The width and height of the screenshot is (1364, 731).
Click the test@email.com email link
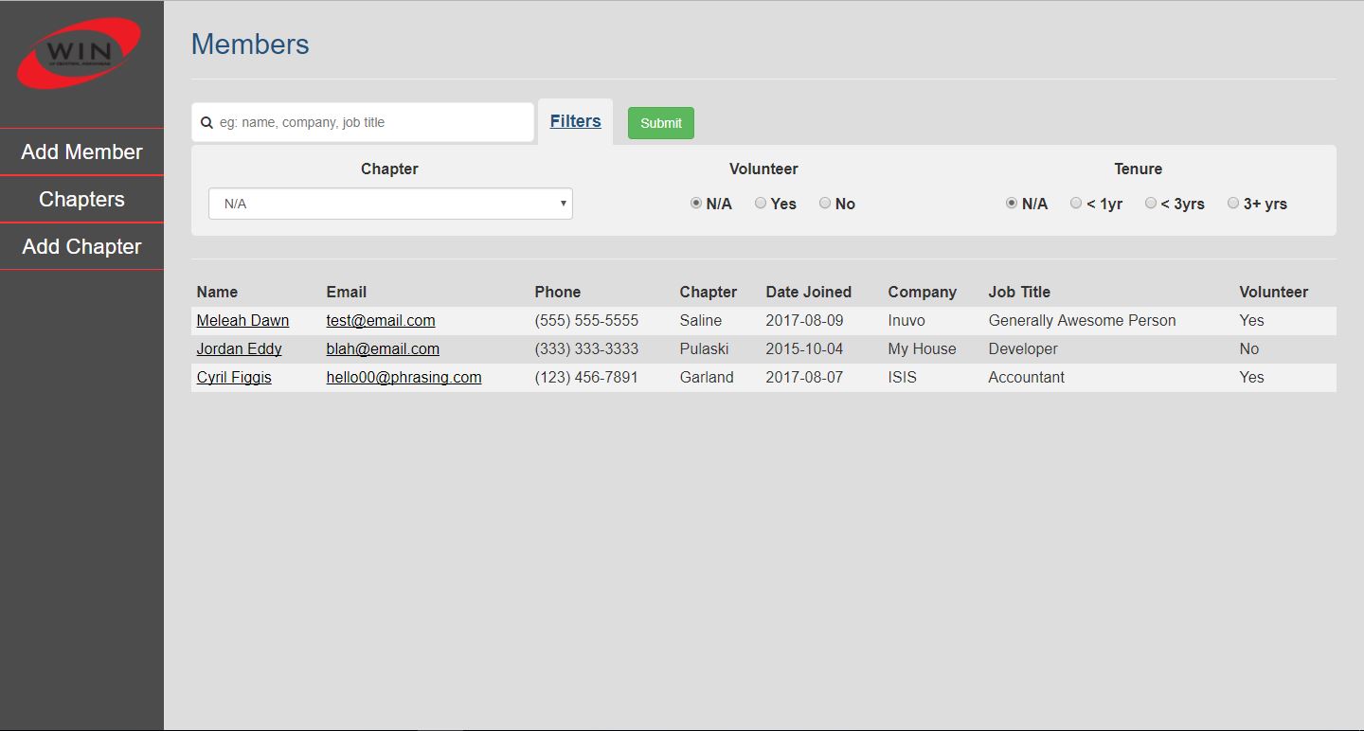(381, 320)
